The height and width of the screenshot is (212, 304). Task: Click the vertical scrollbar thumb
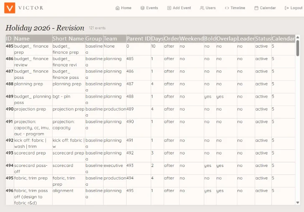(298, 48)
